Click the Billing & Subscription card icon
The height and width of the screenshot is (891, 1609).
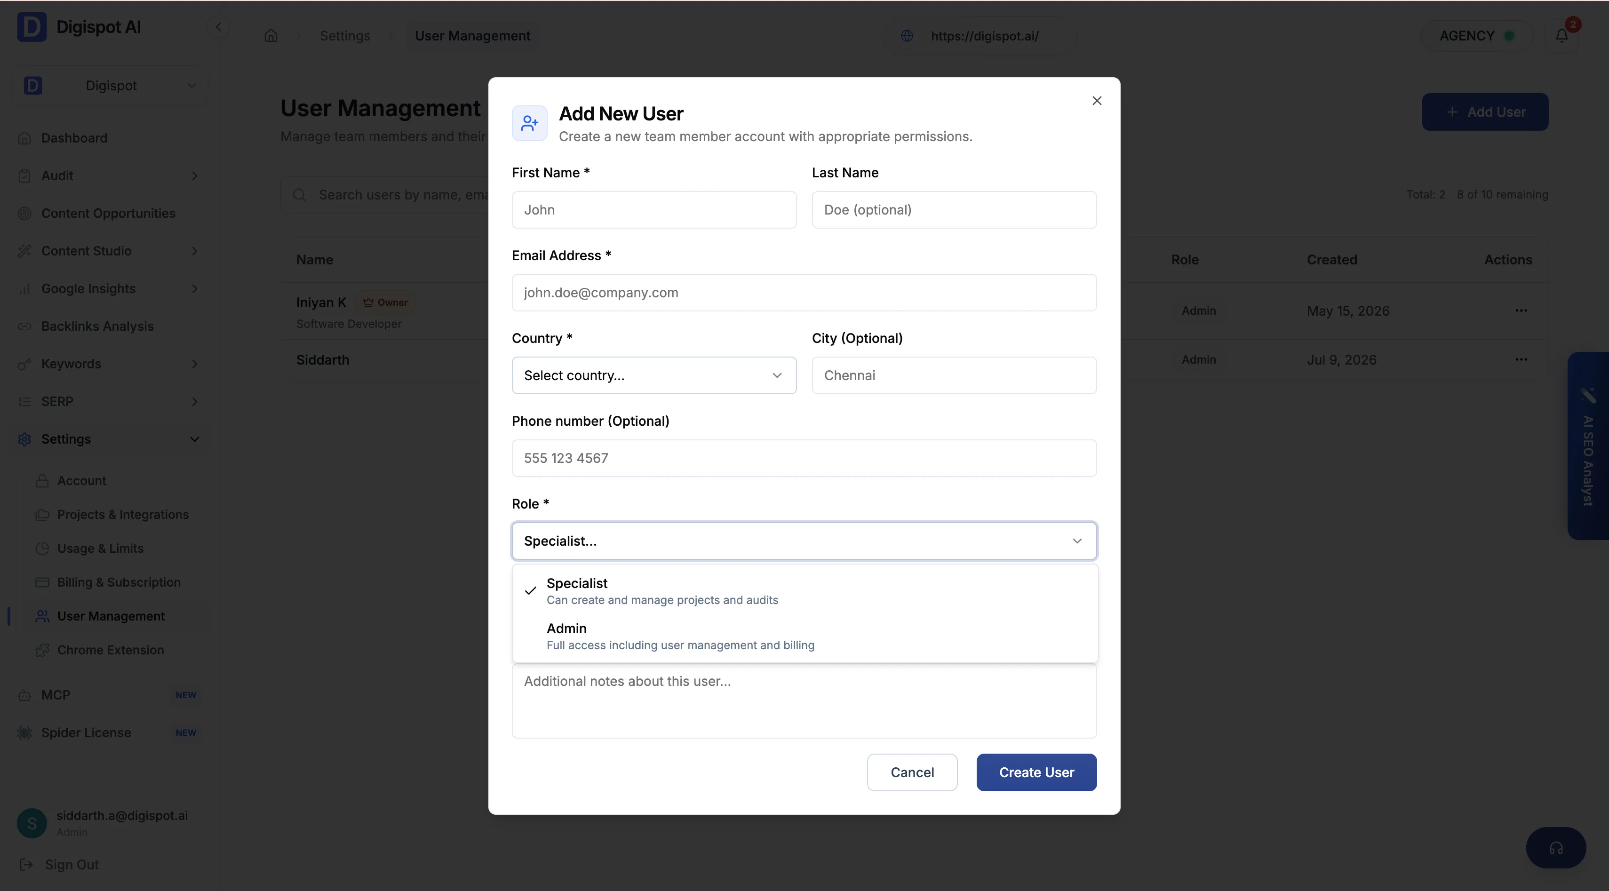[x=42, y=582]
